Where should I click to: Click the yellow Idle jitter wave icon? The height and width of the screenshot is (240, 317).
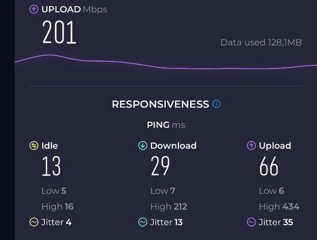click(x=34, y=222)
